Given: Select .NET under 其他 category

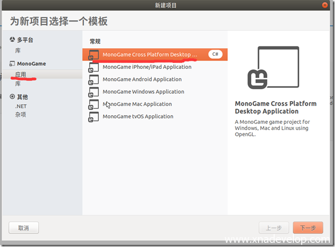Looking at the screenshot, I should click(21, 106).
